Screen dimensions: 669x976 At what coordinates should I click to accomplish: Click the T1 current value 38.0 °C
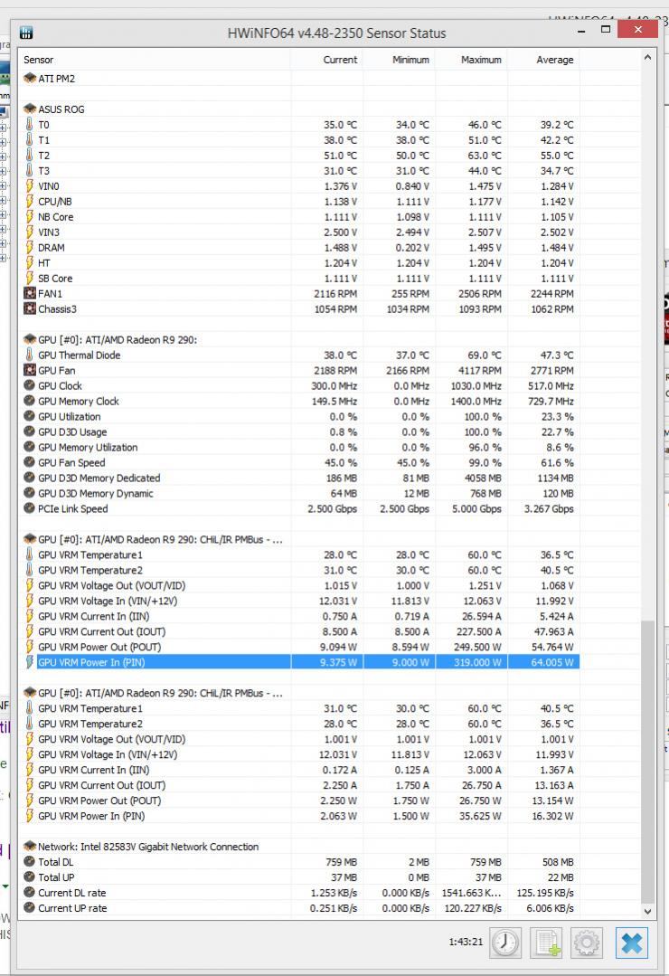[340, 140]
